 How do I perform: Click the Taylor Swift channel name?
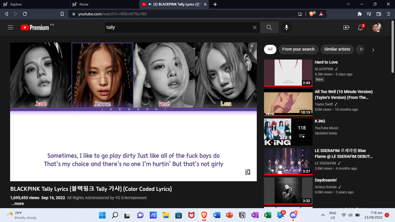(x=324, y=104)
